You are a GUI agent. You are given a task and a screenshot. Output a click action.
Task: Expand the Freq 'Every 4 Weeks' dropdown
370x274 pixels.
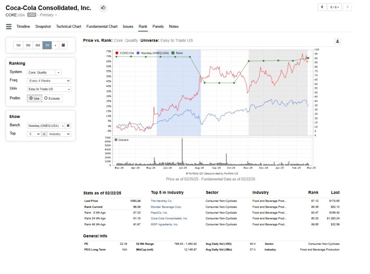(49, 81)
